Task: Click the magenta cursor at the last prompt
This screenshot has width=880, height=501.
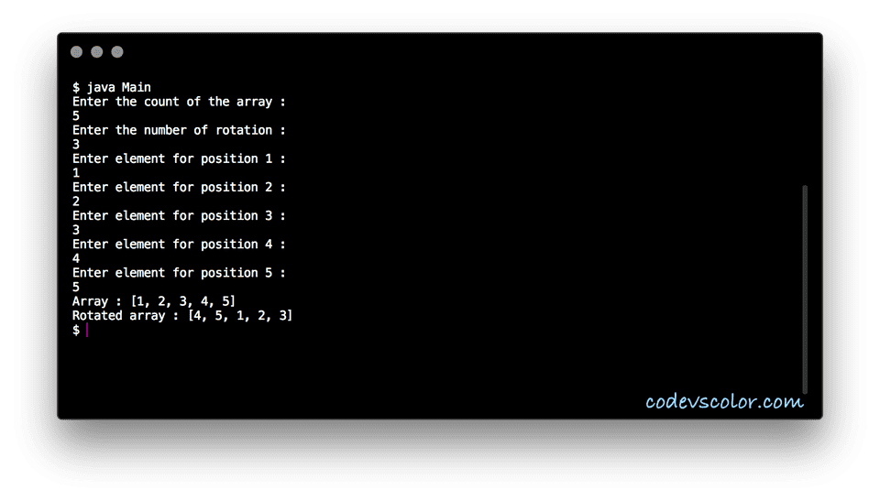Action: click(x=86, y=330)
